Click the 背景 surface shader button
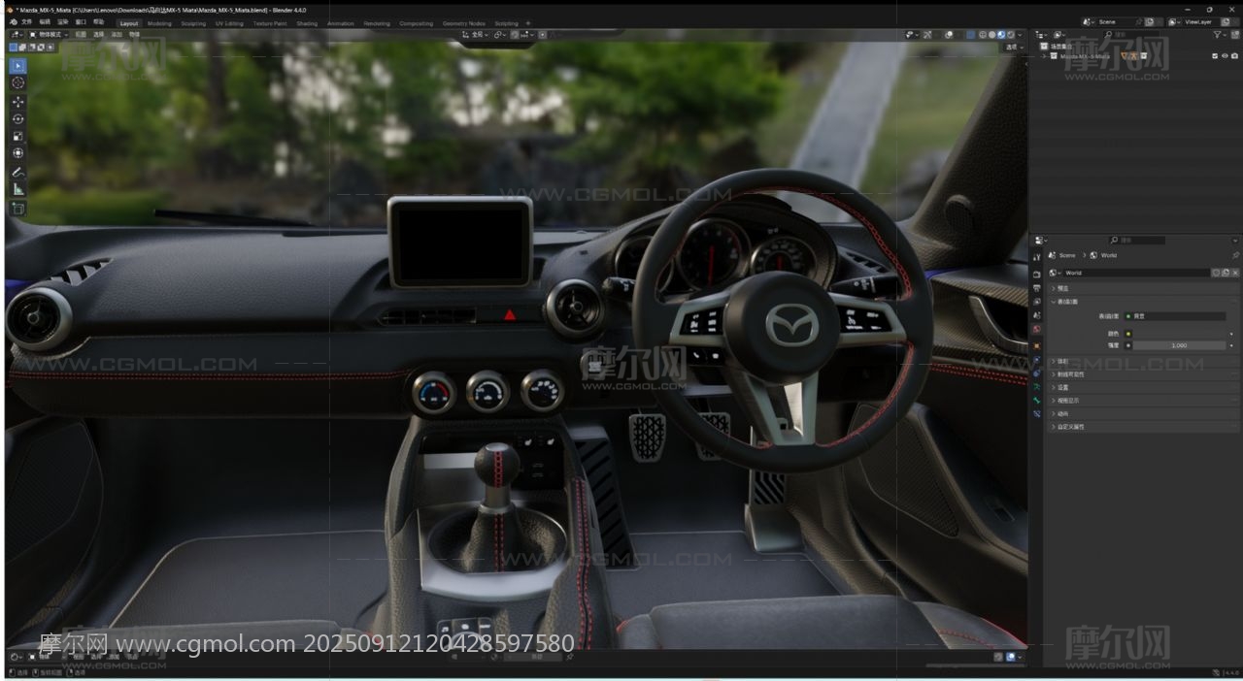The width and height of the screenshot is (1243, 681). (x=1175, y=316)
